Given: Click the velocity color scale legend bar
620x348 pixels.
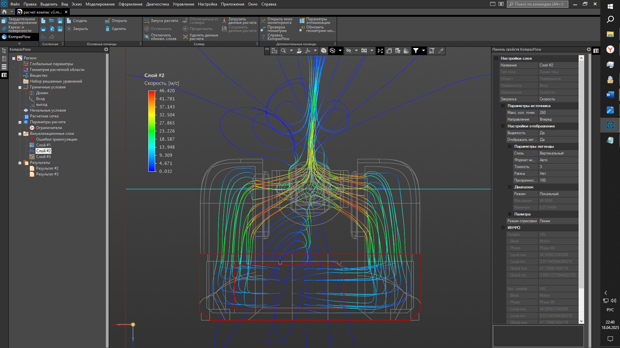Looking at the screenshot, I should [x=152, y=131].
